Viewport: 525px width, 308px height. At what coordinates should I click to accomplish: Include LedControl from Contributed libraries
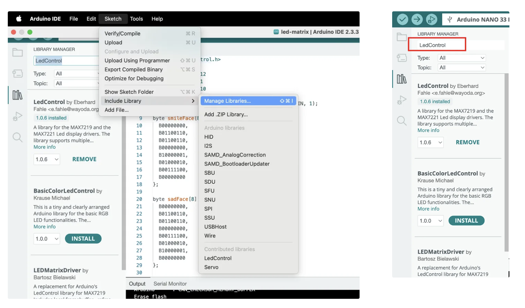[x=248, y=258]
